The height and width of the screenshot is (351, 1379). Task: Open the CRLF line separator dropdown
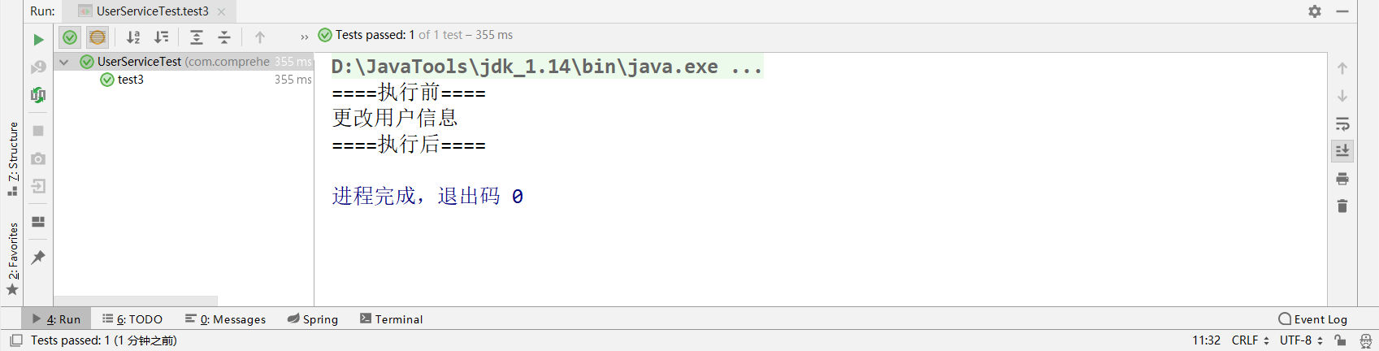1250,340
